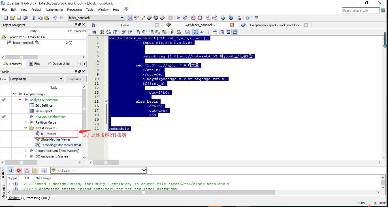Image resolution: width=388 pixels, height=207 pixels.
Task: Collapse the else begin code fold at line 15
Action: click(106, 102)
